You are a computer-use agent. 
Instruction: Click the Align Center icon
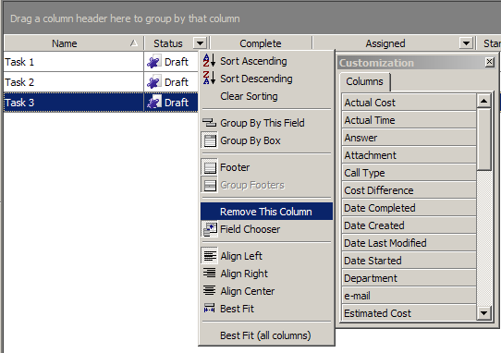(209, 291)
